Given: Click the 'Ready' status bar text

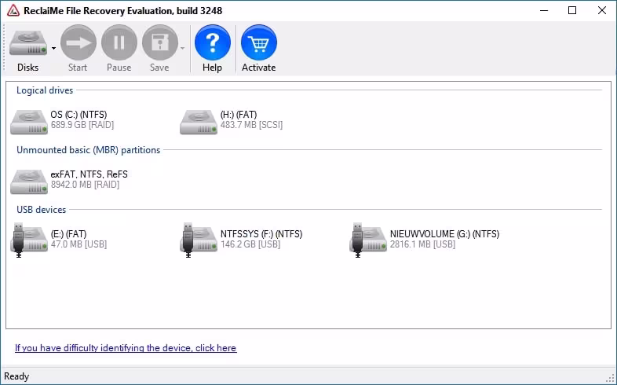Looking at the screenshot, I should click(16, 376).
